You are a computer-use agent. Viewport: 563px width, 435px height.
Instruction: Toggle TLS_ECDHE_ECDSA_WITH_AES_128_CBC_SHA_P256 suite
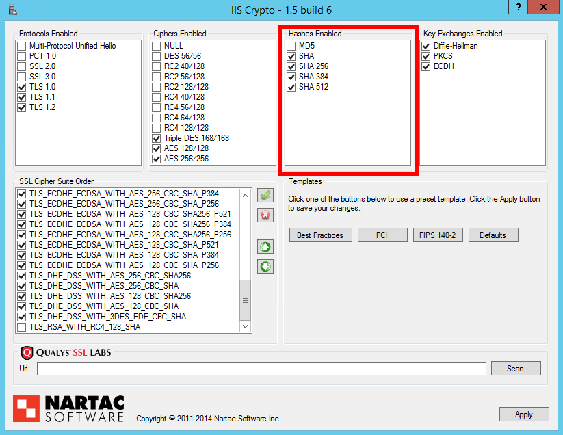pos(22,265)
